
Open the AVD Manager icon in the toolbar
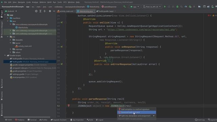(212, 7)
